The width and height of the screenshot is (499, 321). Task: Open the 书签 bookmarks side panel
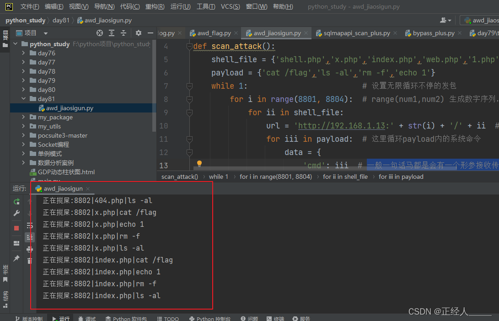click(5, 273)
